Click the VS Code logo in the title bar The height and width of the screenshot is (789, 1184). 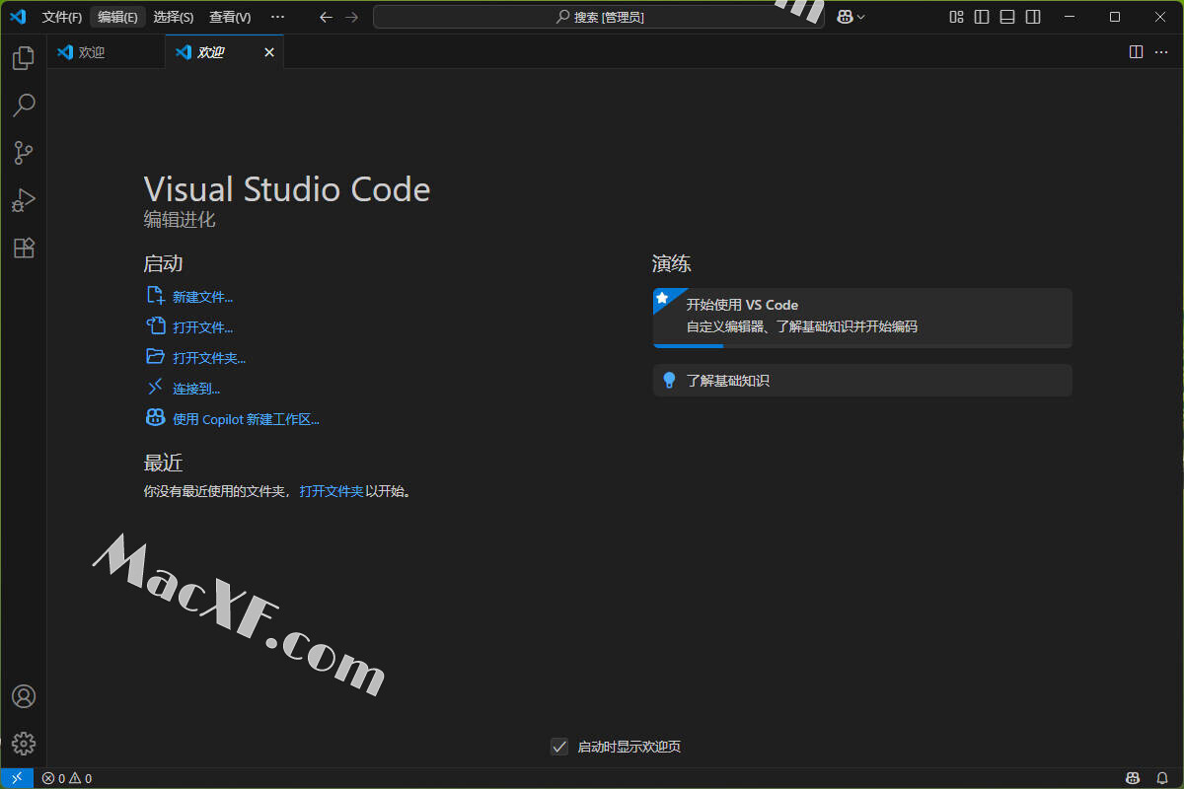tap(18, 17)
